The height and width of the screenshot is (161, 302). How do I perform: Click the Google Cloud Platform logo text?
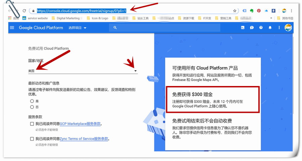click(41, 28)
